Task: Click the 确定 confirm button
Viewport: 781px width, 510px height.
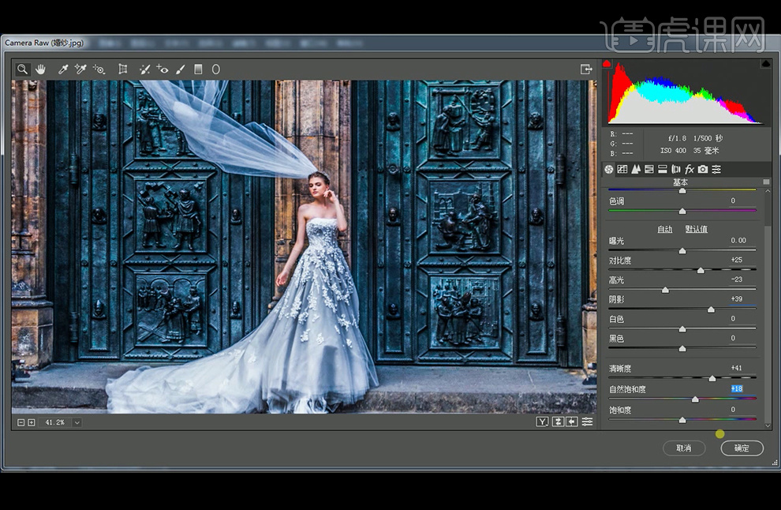Action: click(x=742, y=448)
